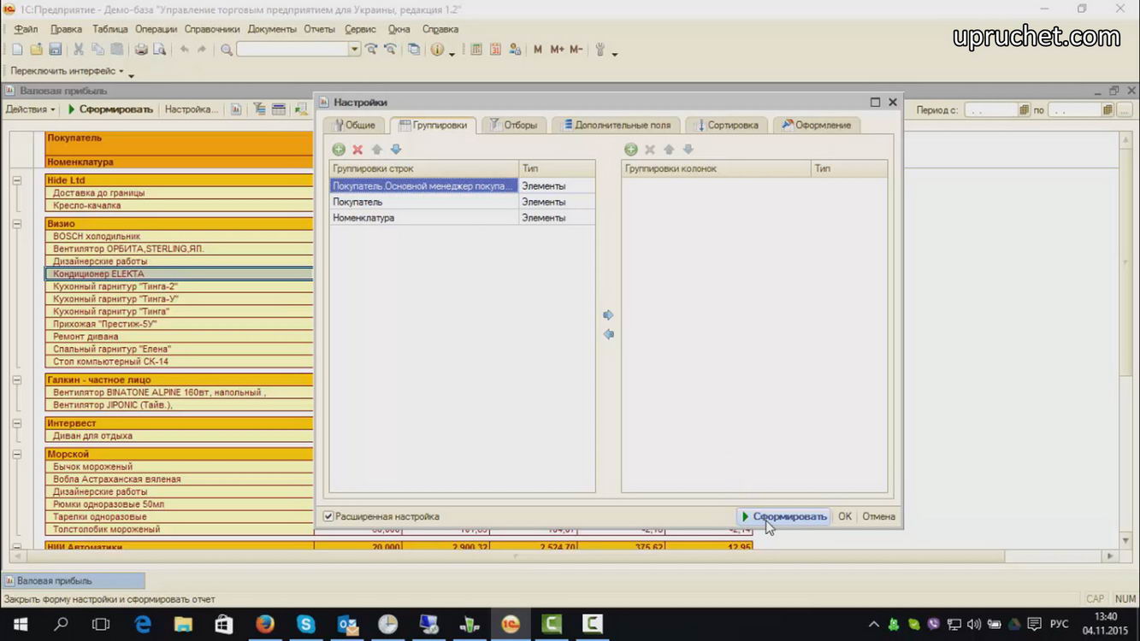
Task: Open the help info icon
Action: click(x=437, y=50)
